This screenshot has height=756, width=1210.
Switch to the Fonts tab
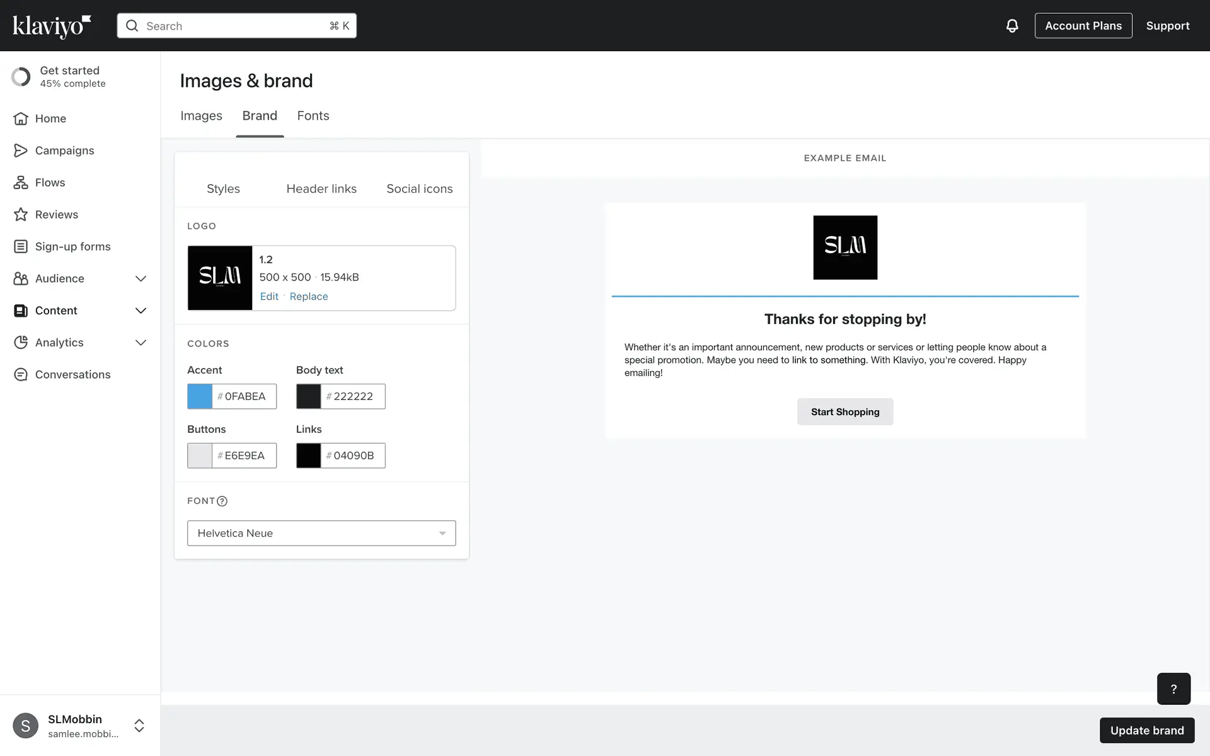313,116
